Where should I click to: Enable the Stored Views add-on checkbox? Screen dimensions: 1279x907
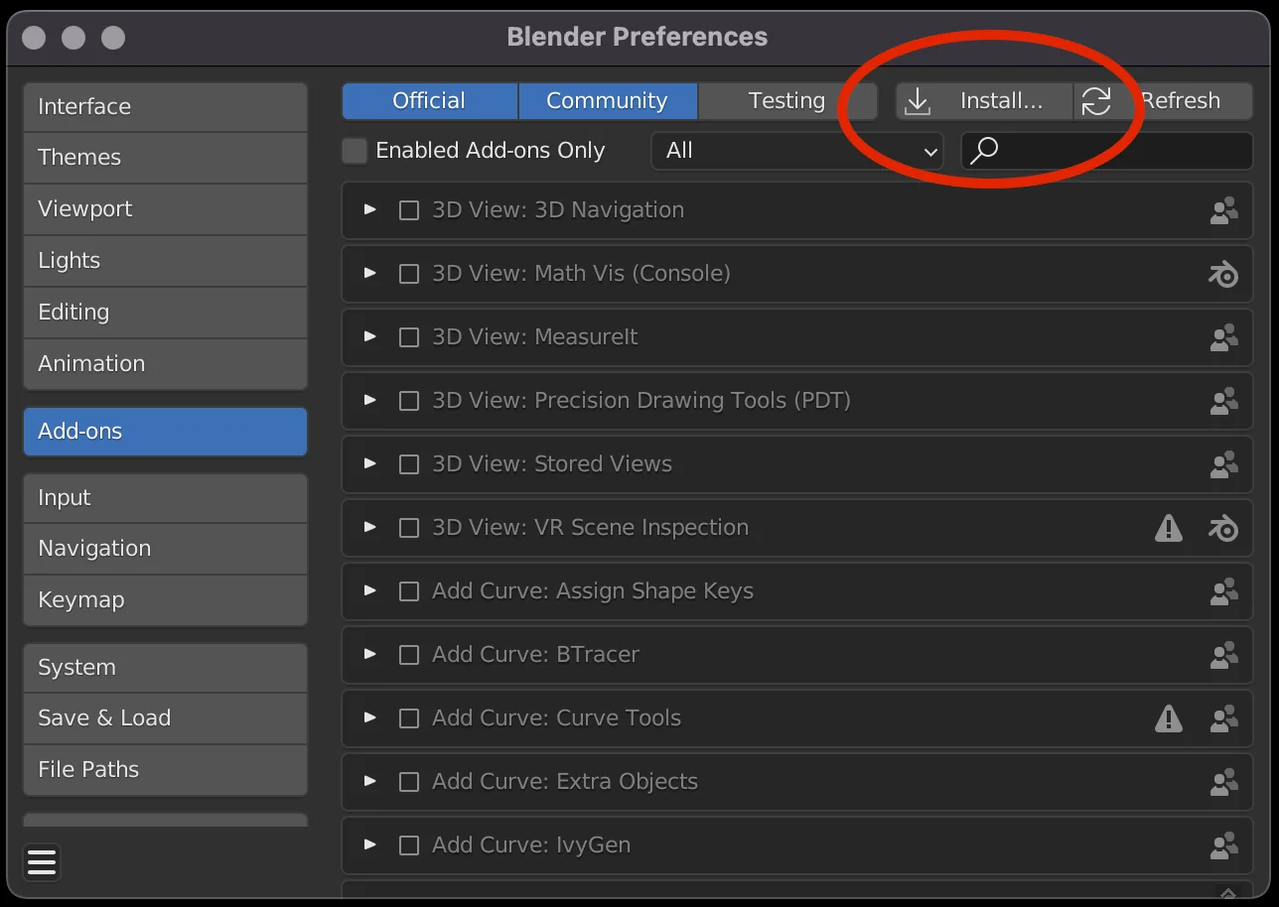click(x=409, y=464)
